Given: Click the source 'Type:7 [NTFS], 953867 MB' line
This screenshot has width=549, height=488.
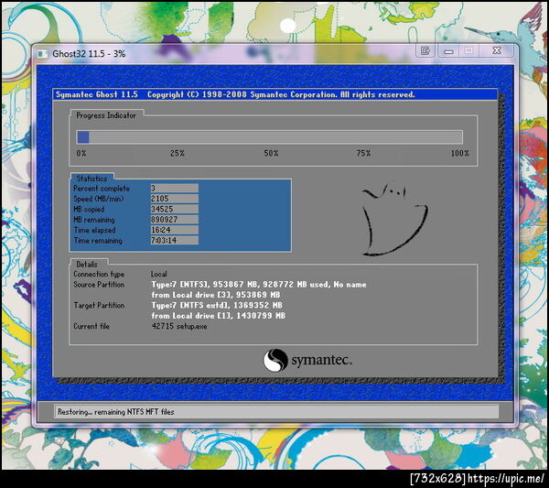Looking at the screenshot, I should pos(259,285).
